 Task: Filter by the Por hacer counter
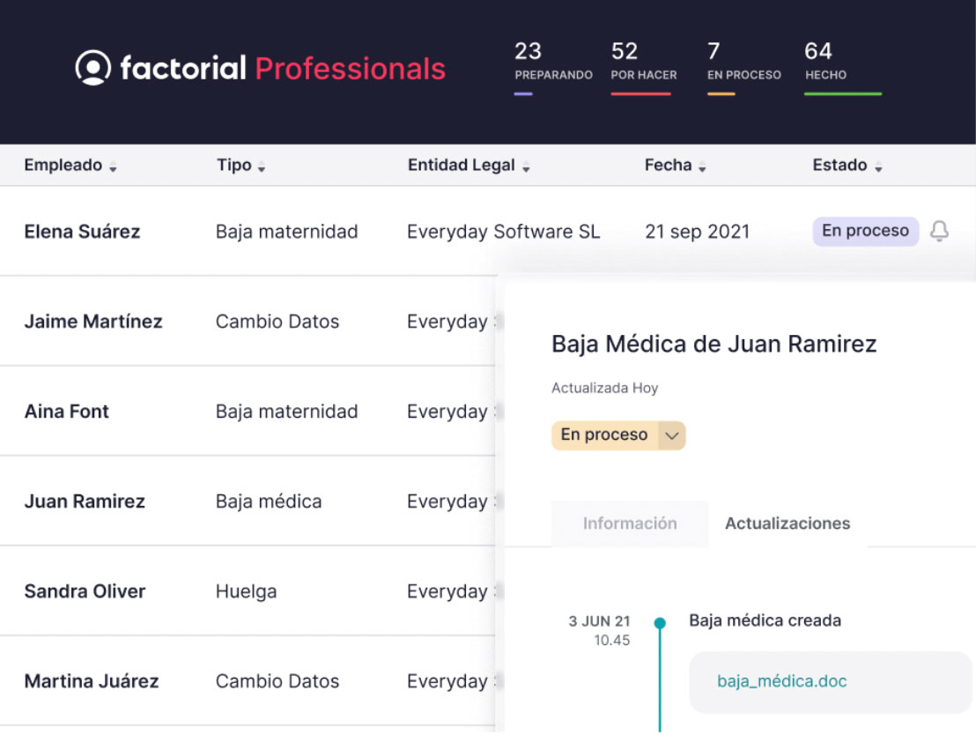pyautogui.click(x=643, y=63)
